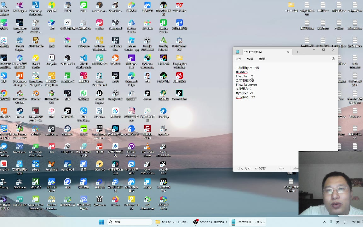Image resolution: width=363 pixels, height=227 pixels.
Task: Open the volume control in system tray
Action: pos(359,222)
